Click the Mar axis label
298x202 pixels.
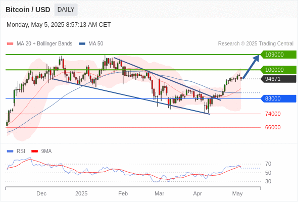click(159, 193)
